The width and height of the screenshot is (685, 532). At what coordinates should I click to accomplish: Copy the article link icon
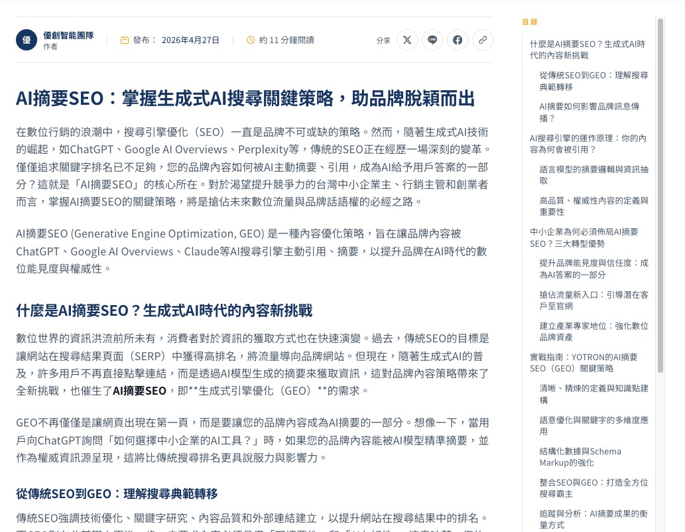pyautogui.click(x=483, y=40)
